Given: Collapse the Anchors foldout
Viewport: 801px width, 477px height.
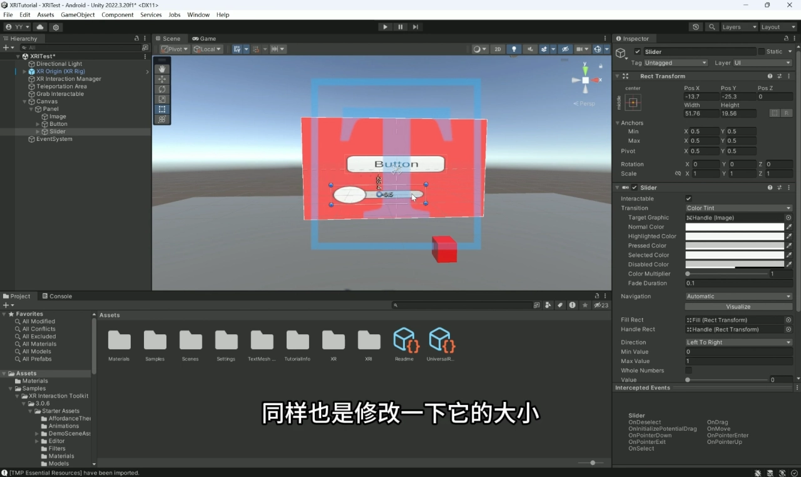Looking at the screenshot, I should point(618,123).
